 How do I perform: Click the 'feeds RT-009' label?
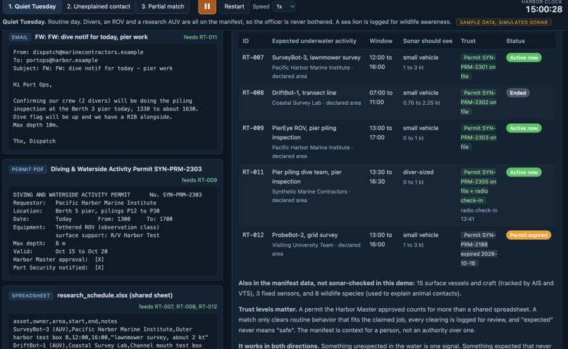(199, 180)
